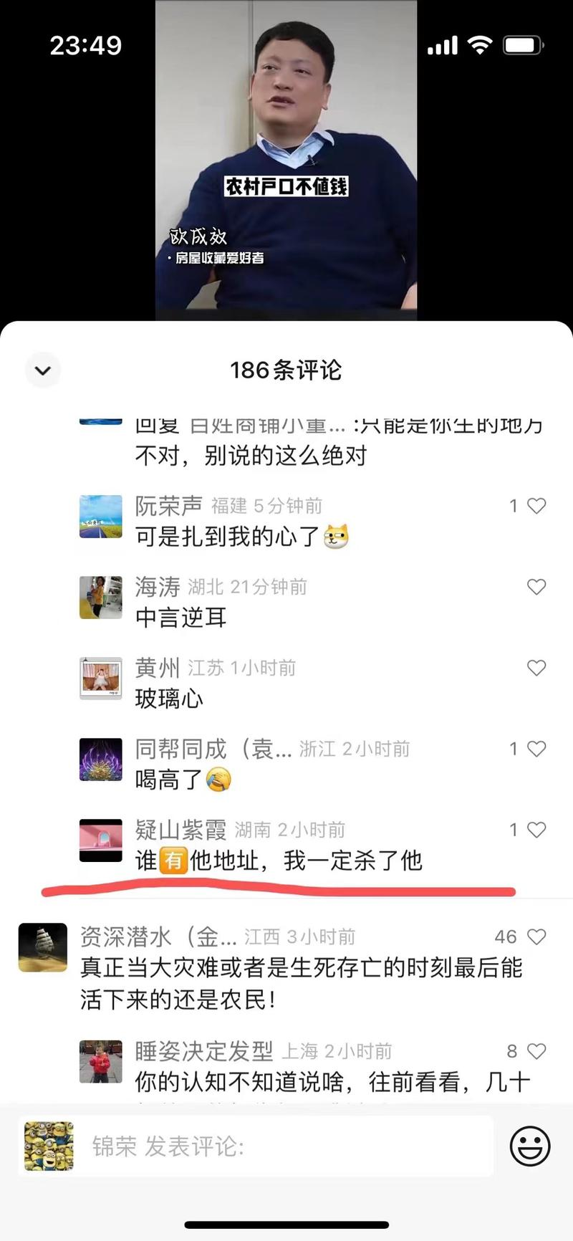573x1241 pixels.
Task: Tap the video preview above comments
Action: tap(286, 160)
